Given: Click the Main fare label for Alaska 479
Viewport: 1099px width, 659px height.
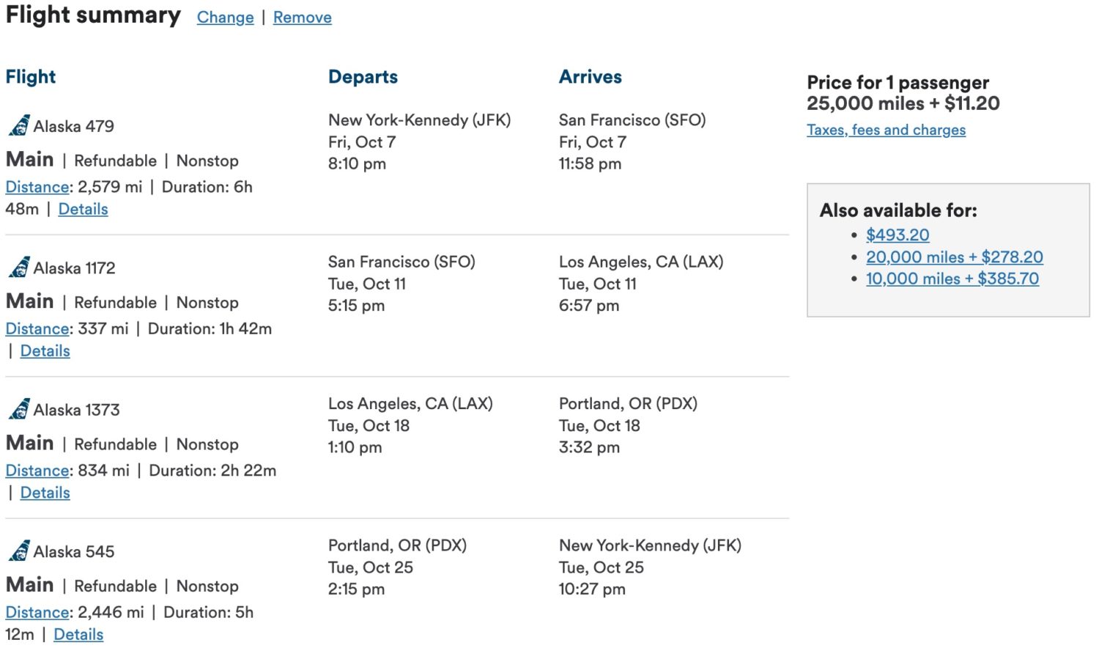Looking at the screenshot, I should [x=29, y=159].
